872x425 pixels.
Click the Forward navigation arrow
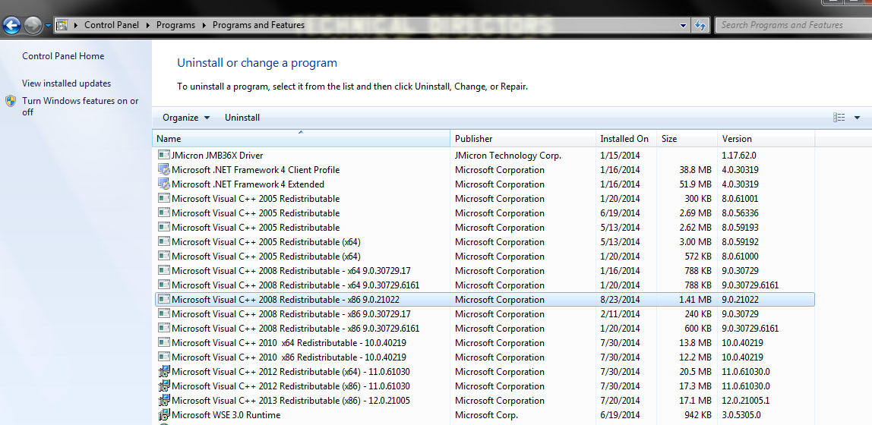pyautogui.click(x=33, y=25)
